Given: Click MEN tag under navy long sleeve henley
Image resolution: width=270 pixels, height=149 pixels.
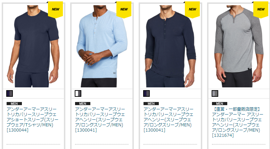Looking at the screenshot, I should click(x=151, y=103).
